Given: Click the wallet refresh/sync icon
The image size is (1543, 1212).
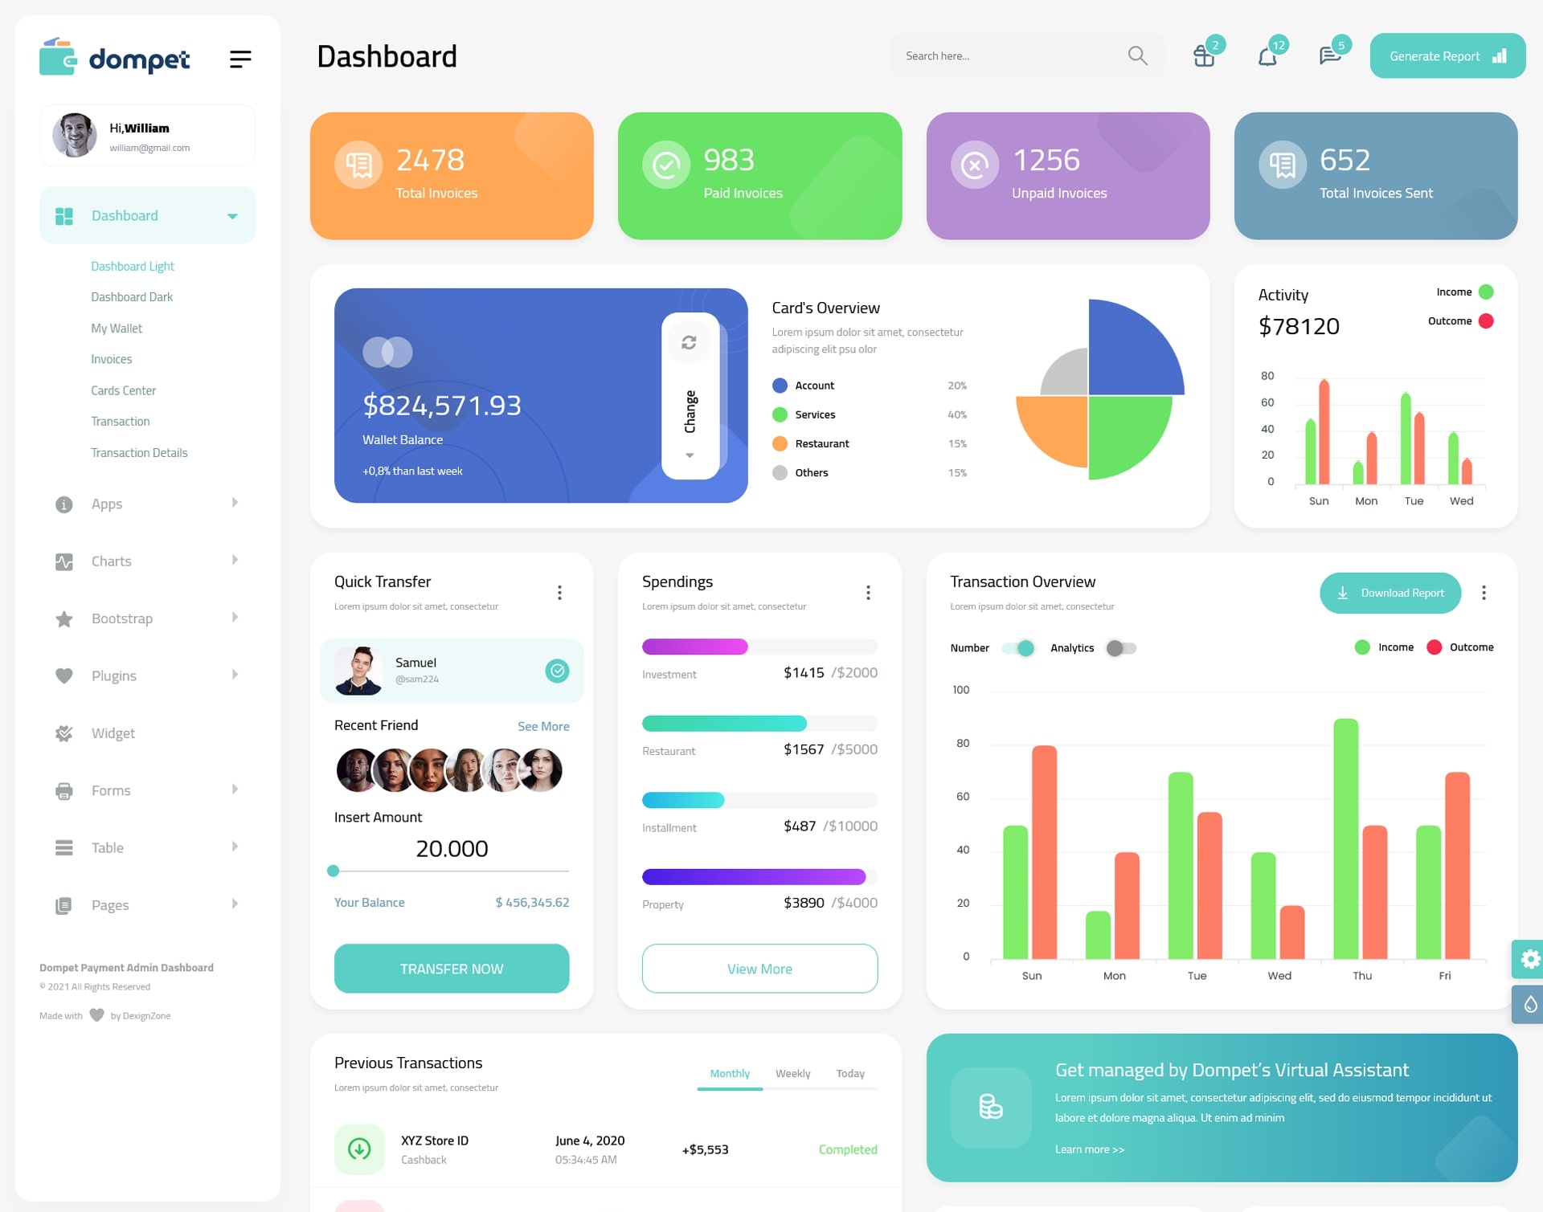Looking at the screenshot, I should pyautogui.click(x=689, y=343).
